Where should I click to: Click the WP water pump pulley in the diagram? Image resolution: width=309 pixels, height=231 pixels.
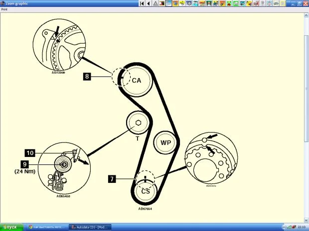pyautogui.click(x=165, y=143)
